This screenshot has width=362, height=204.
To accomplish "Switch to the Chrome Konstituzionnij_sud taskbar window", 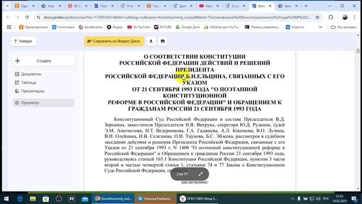I will point(113,199).
